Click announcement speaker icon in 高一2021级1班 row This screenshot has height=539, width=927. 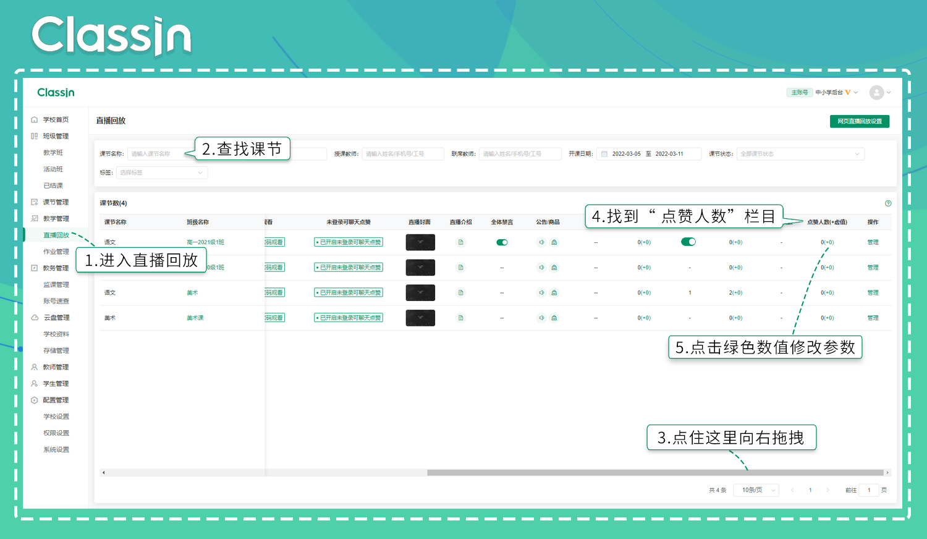coord(541,242)
